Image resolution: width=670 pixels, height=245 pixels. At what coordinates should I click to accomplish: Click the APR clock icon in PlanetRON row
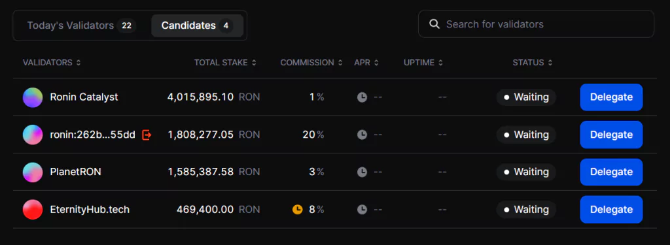(362, 172)
